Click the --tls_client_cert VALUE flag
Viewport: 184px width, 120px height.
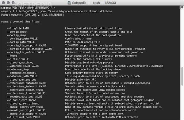click(x=24, y=117)
